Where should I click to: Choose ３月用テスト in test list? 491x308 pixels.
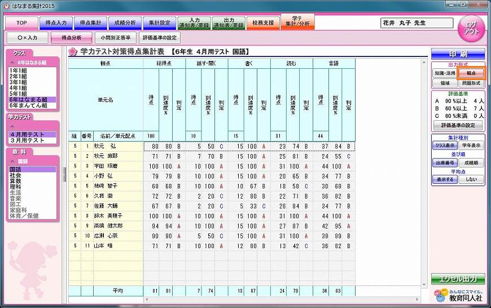pos(33,140)
